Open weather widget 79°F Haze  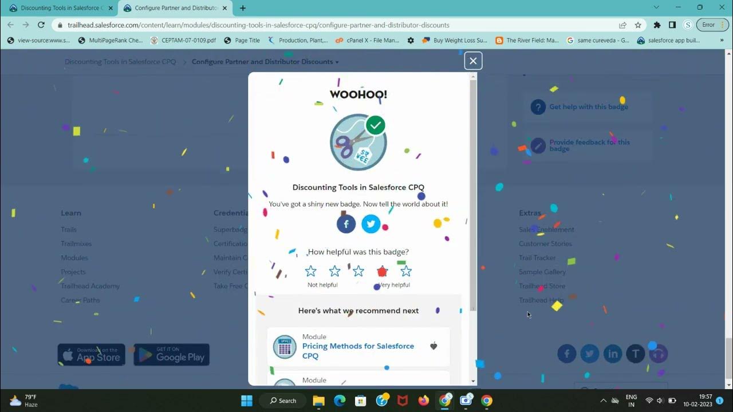24,401
